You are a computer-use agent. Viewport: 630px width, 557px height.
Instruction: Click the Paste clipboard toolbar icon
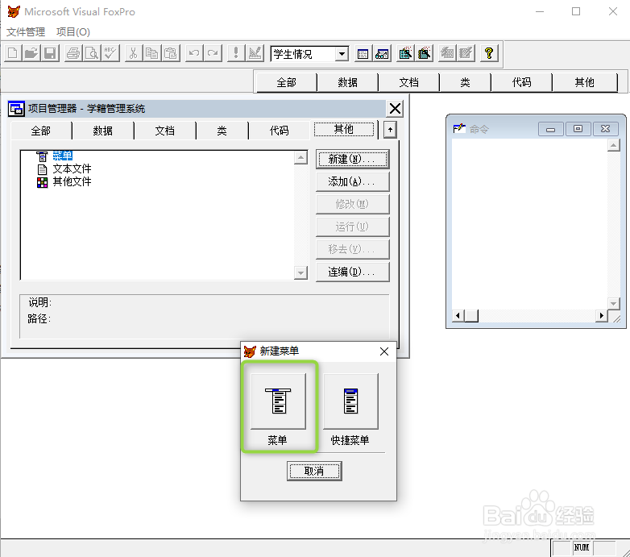pyautogui.click(x=171, y=53)
